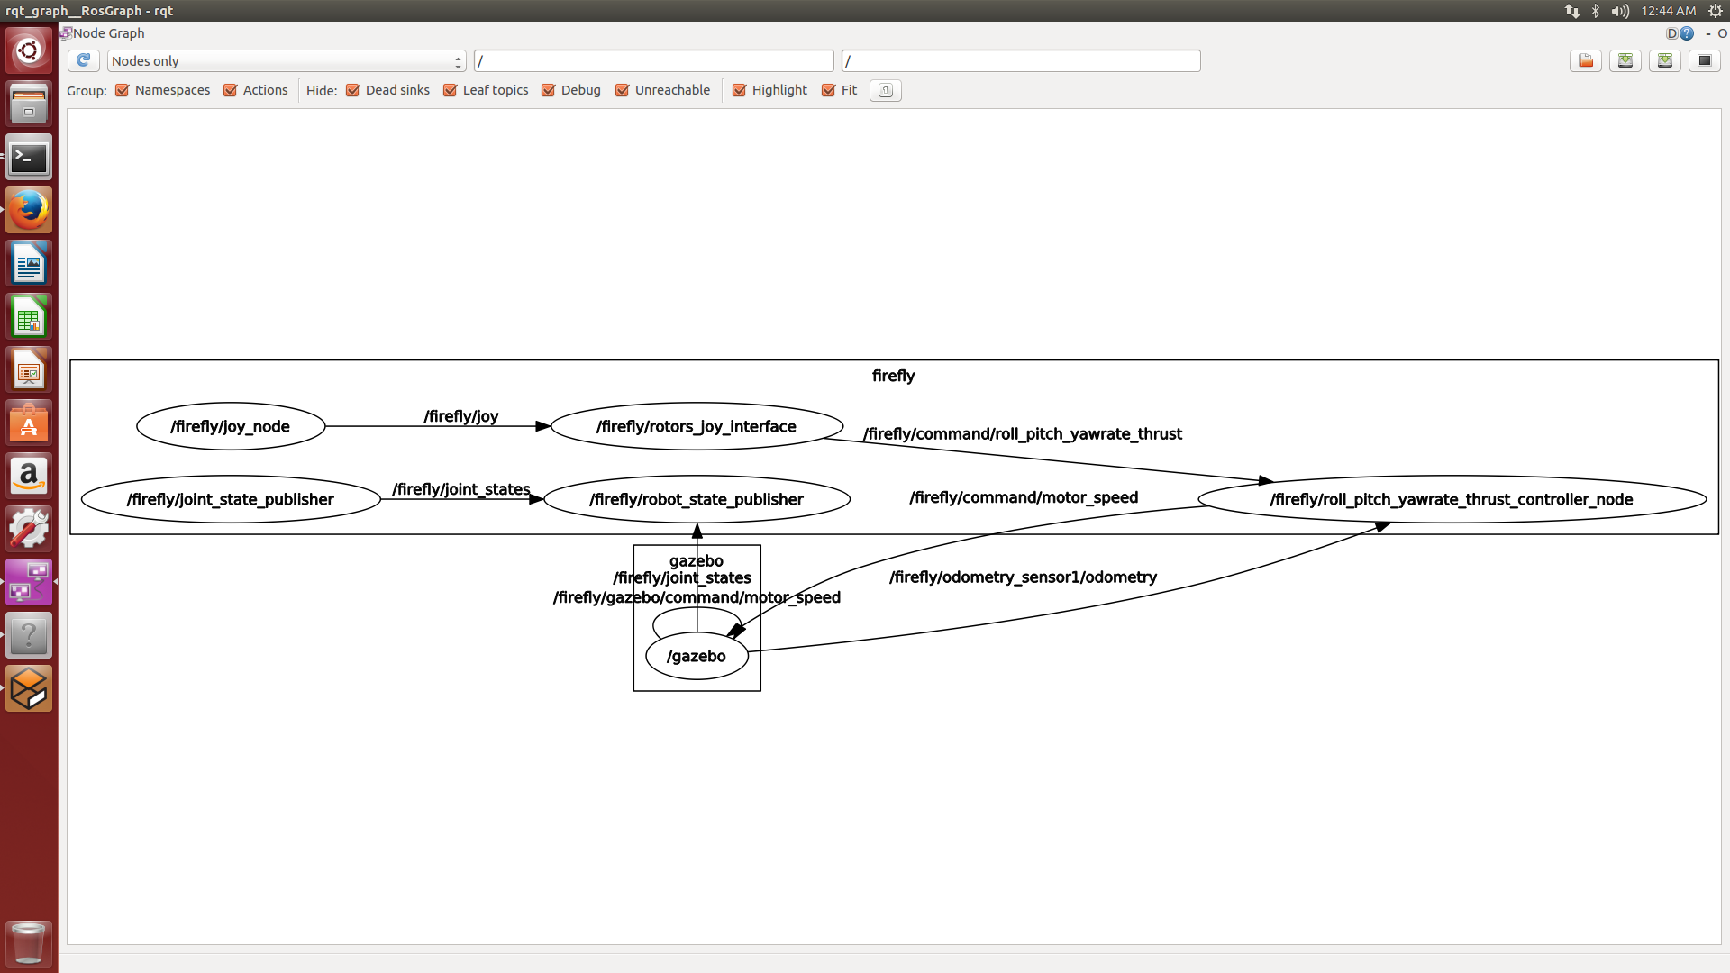This screenshot has height=973, width=1730.
Task: Open the network indicator in top panel
Action: 1571,11
